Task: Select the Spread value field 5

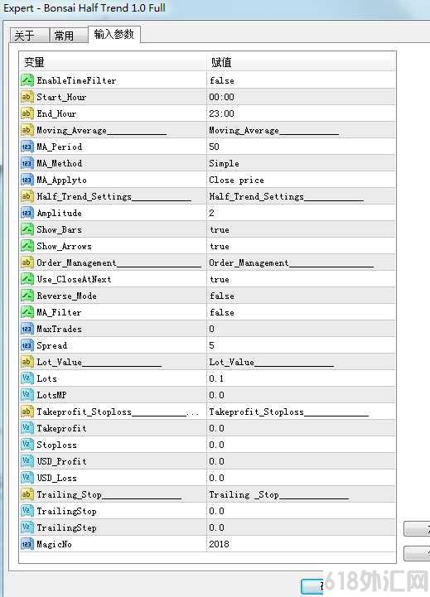Action: click(x=301, y=345)
